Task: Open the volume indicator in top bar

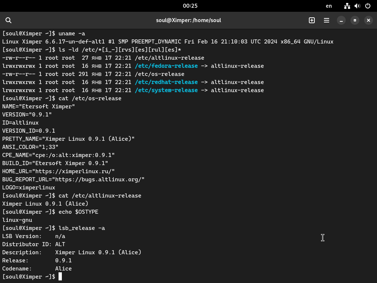Action: click(357, 6)
